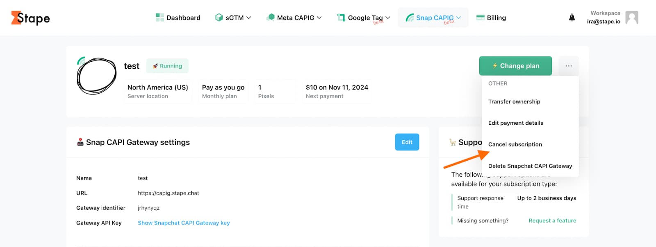Click the Missing something? label
The image size is (656, 247).
483,220
